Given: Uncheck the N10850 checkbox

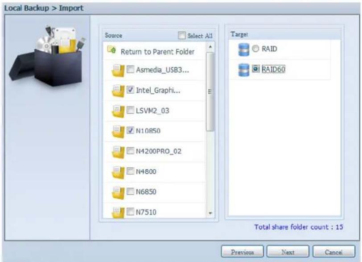Looking at the screenshot, I should point(131,130).
